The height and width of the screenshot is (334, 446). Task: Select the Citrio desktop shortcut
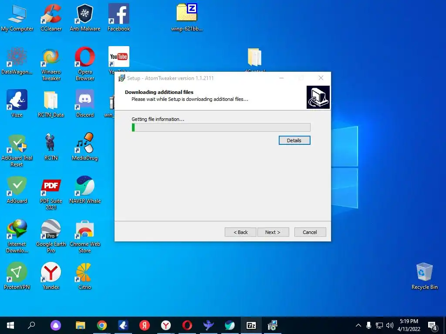tap(85, 276)
